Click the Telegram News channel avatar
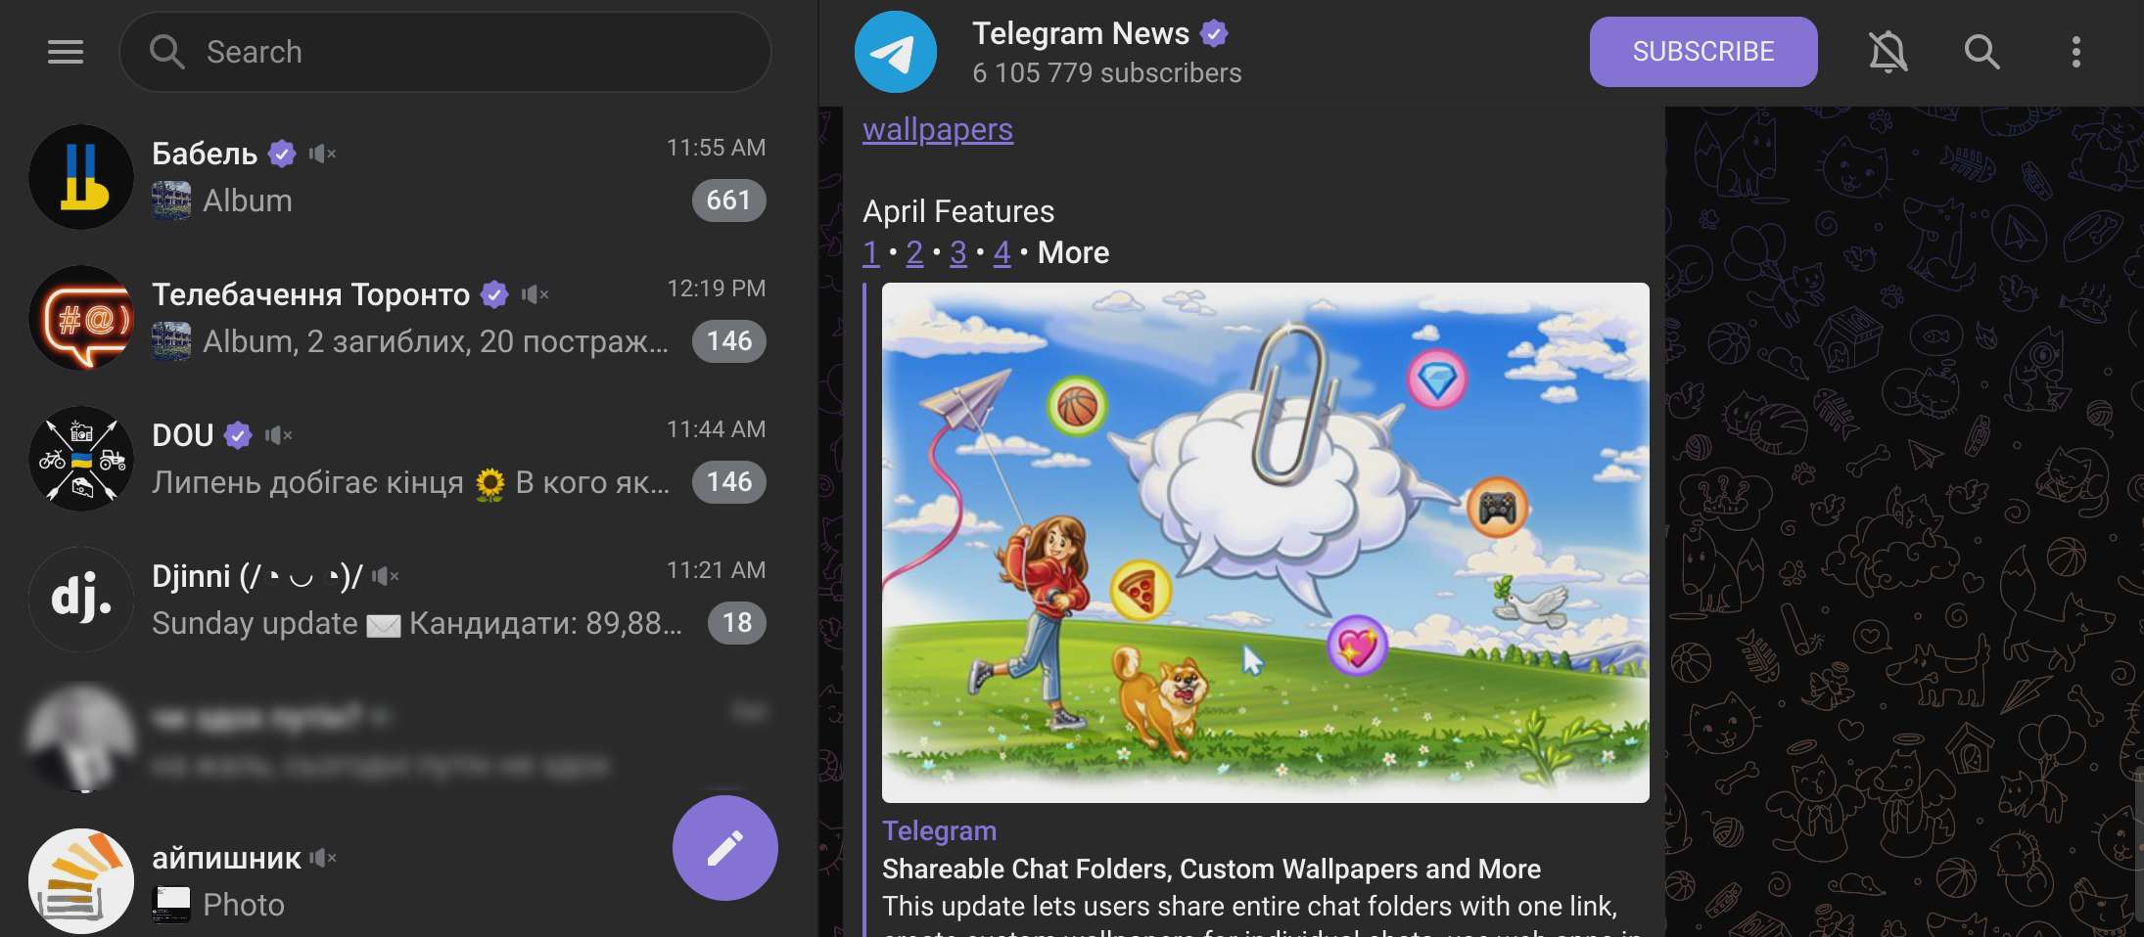This screenshot has width=2144, height=937. click(x=896, y=52)
